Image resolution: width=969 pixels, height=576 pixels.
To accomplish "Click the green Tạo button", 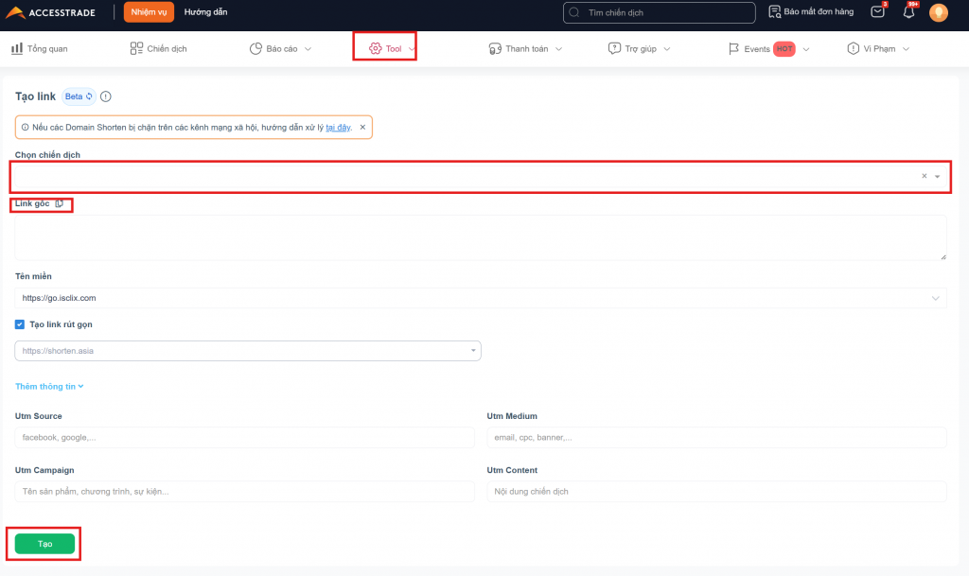I will coord(44,544).
